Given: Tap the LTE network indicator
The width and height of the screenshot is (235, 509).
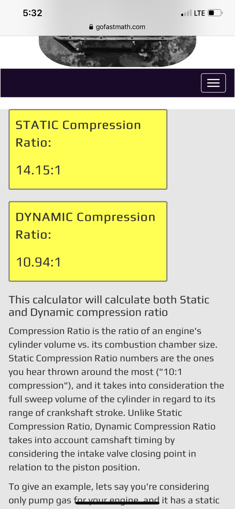Looking at the screenshot, I should pos(199,13).
